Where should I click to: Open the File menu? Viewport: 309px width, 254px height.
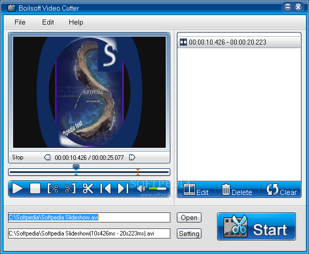(20, 22)
